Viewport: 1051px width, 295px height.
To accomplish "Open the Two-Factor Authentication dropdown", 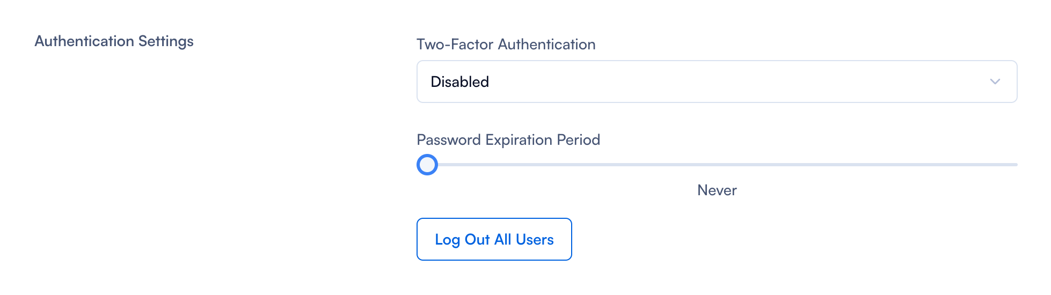I will (717, 82).
